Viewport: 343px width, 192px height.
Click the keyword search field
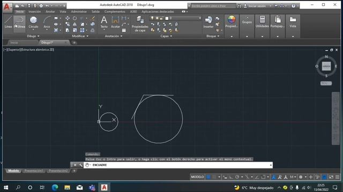coord(213,6)
